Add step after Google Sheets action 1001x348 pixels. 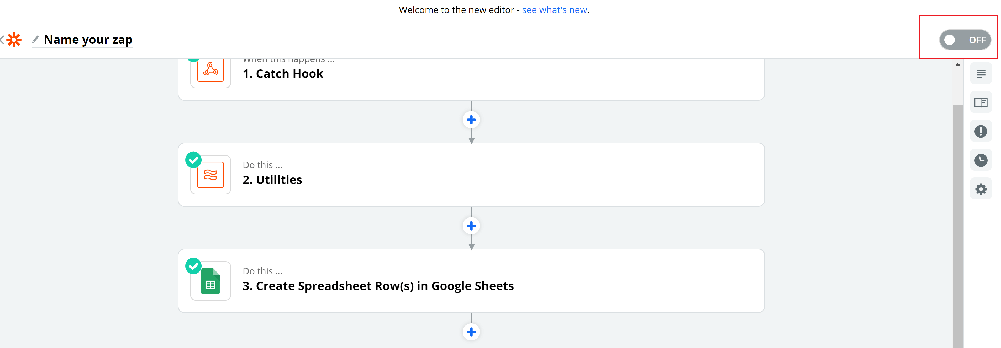[471, 332]
